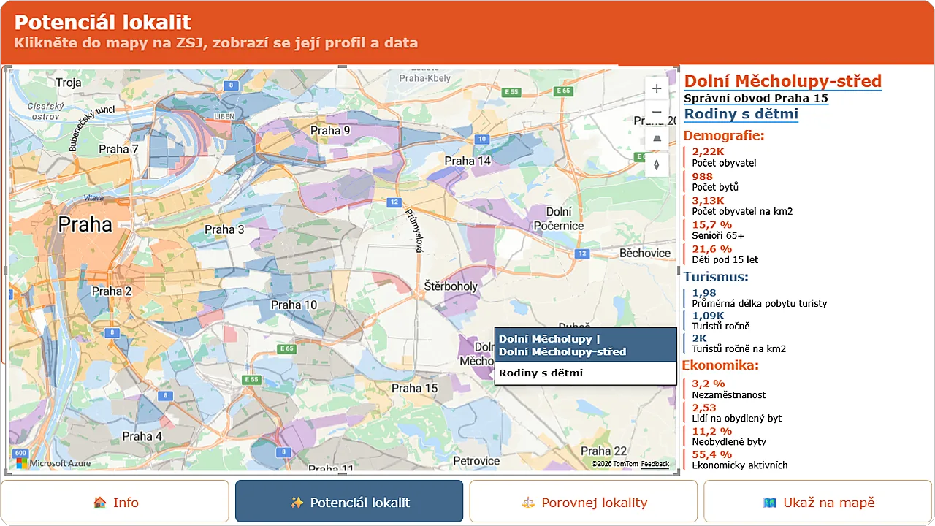Click Rodiny s dětmi heading in side panel
The width and height of the screenshot is (935, 526).
click(x=741, y=114)
